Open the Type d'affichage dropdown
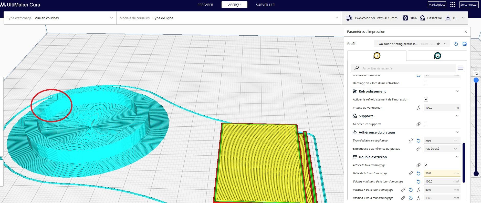This screenshot has width=481, height=203. pyautogui.click(x=60, y=18)
